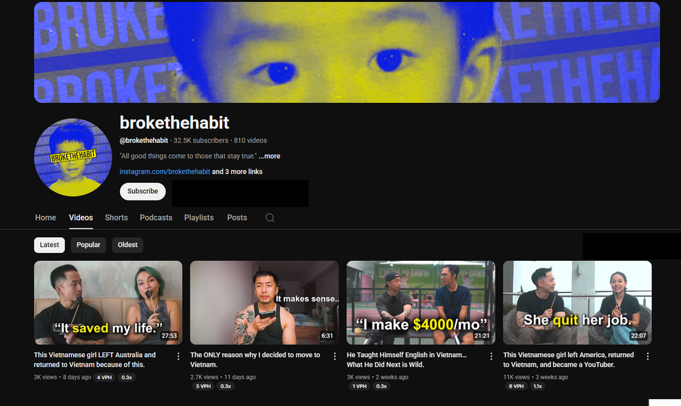Click the '21:21' duration label
681x406 pixels.
482,336
